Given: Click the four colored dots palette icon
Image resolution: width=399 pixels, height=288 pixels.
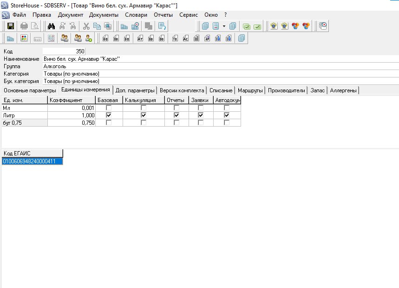Looking at the screenshot, I should (x=24, y=38).
